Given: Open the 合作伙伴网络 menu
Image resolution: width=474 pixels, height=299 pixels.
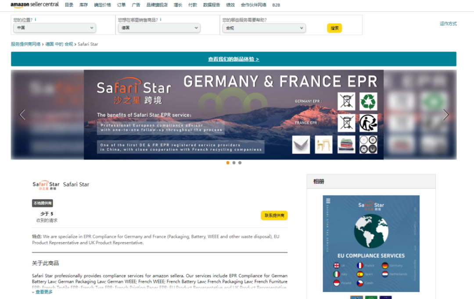Looking at the screenshot, I should (254, 5).
